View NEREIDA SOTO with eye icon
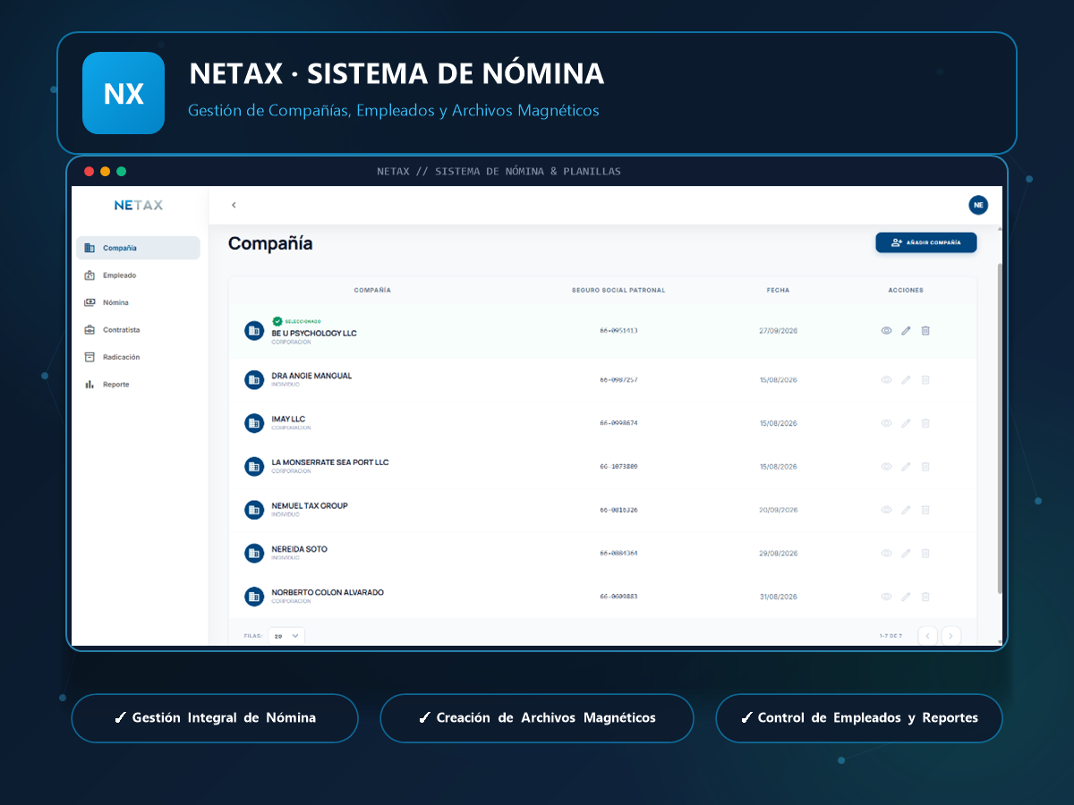1074x805 pixels. (x=886, y=554)
